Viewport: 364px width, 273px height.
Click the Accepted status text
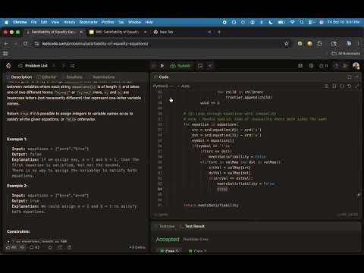coord(168,239)
